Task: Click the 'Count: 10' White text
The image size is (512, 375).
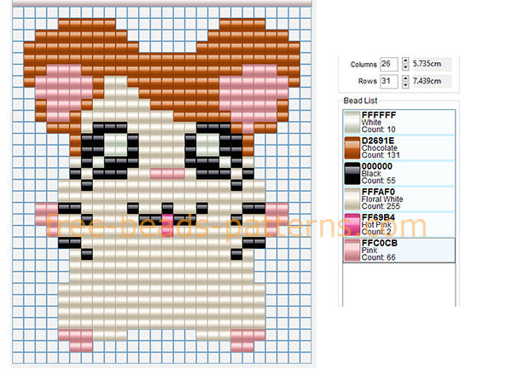Action: point(378,130)
